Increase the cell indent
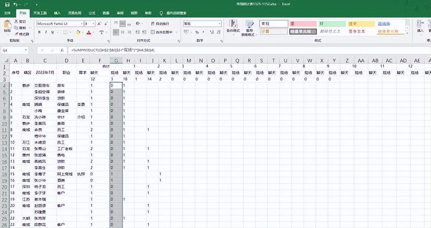Image resolution: width=431 pixels, height=228 pixels. coord(144,32)
